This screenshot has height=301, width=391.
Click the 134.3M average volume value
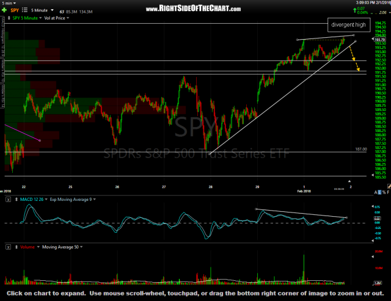click(86, 12)
